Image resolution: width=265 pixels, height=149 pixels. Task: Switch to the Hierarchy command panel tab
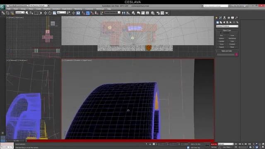pyautogui.click(x=224, y=18)
